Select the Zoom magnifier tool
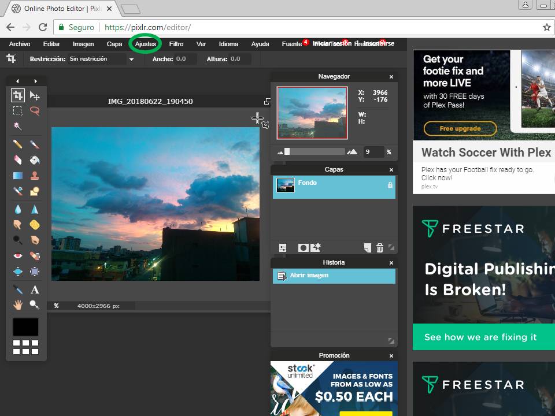Viewport: 555px width, 416px height. (x=34, y=304)
